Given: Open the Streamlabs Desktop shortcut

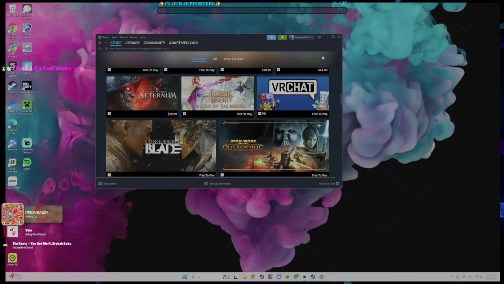Looking at the screenshot, I should (27, 146).
